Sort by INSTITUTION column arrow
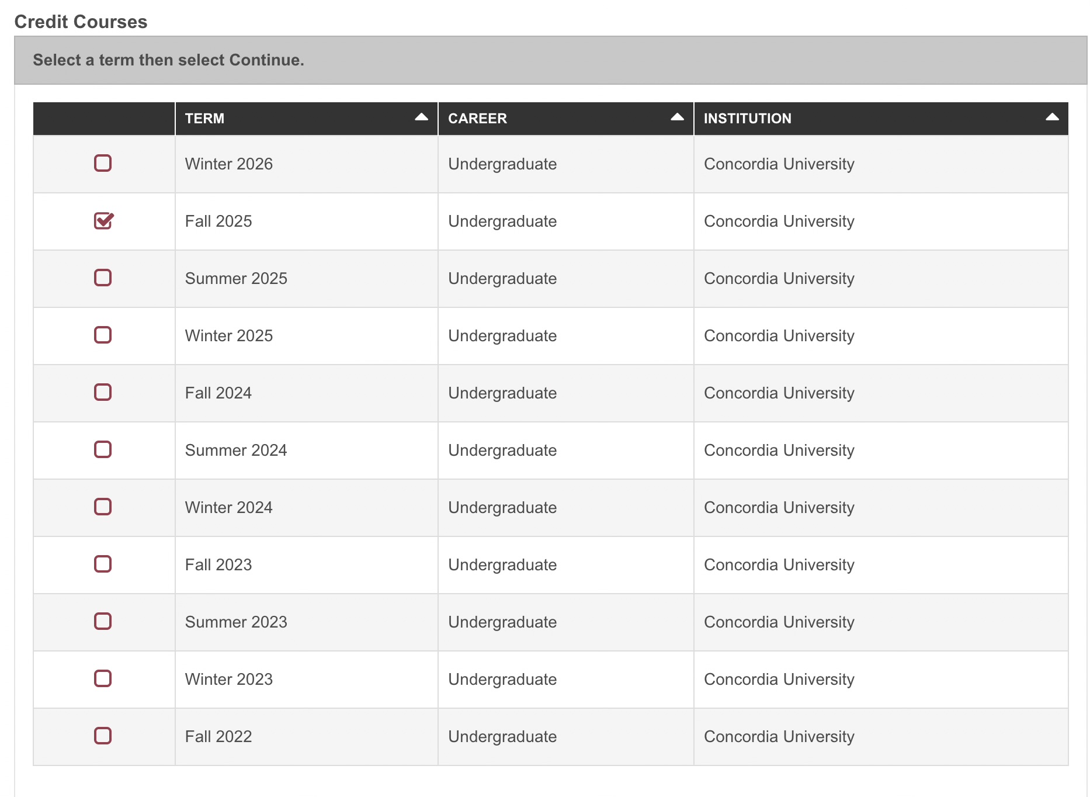This screenshot has height=797, width=1090. click(1052, 117)
